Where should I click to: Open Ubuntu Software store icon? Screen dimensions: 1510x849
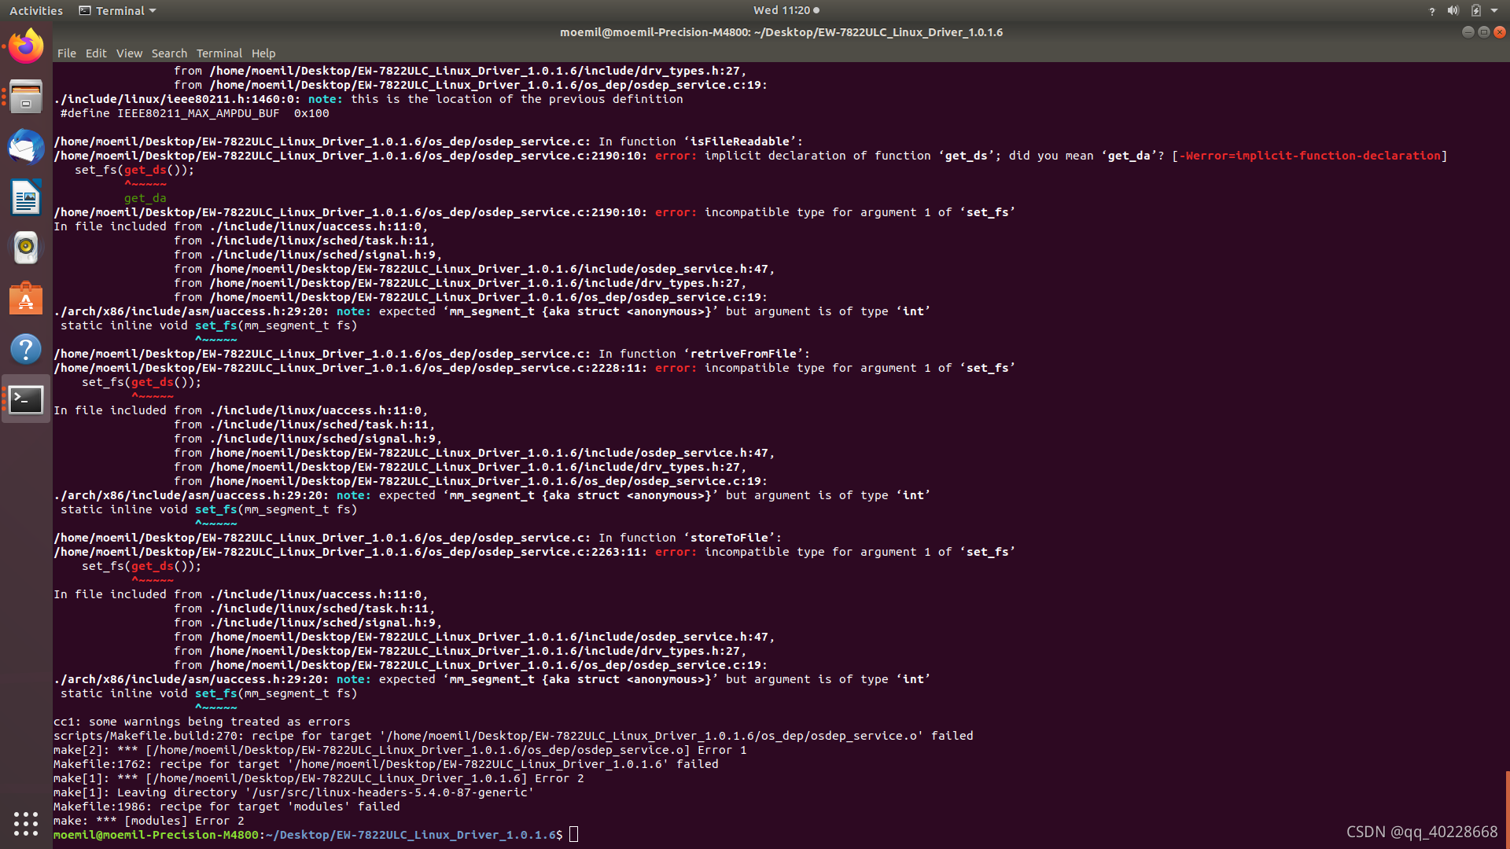click(26, 299)
